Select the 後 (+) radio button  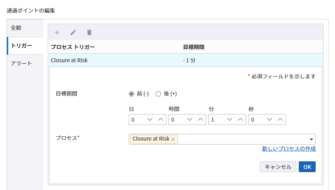pos(158,94)
